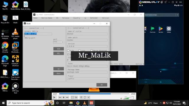Click the taskbar search box

pyautogui.click(x=30, y=103)
